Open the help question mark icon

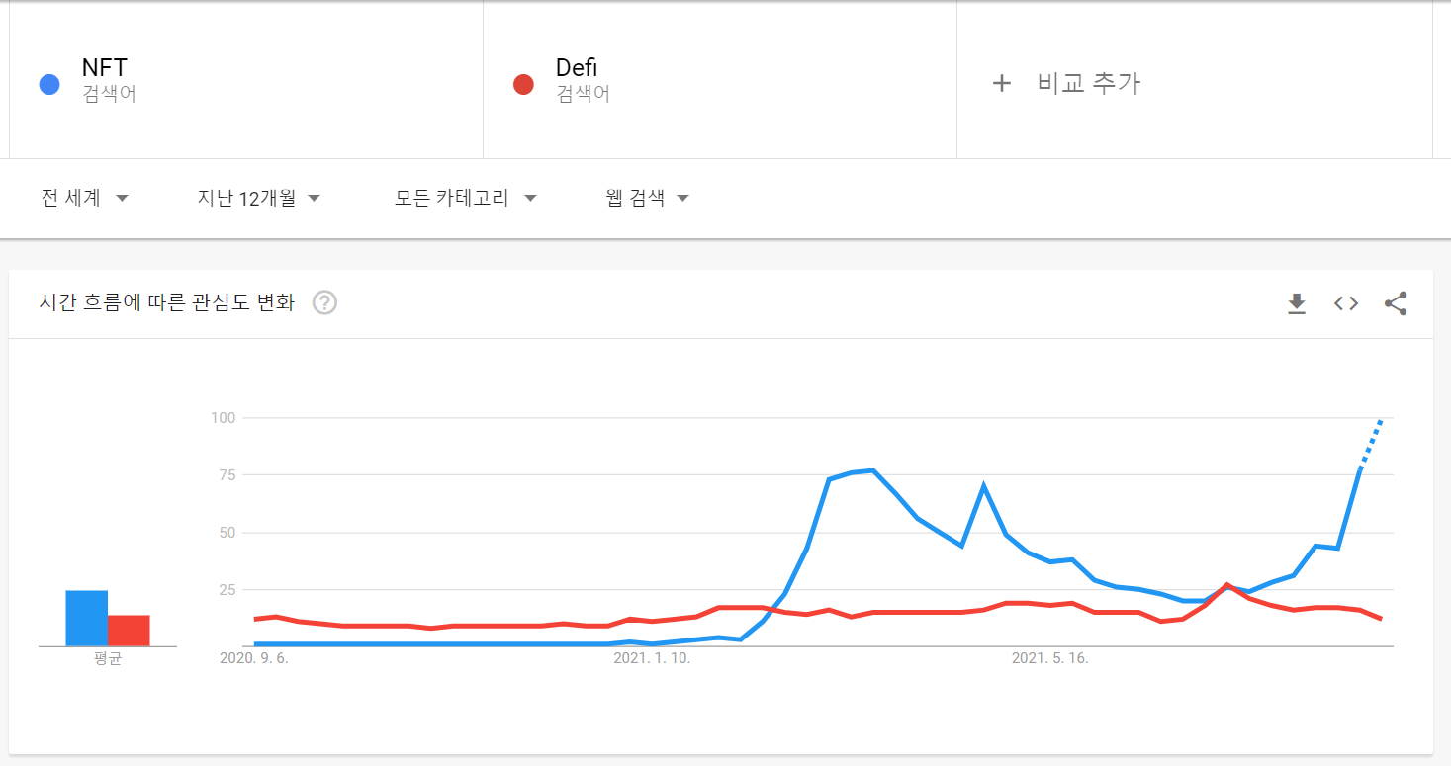point(324,303)
